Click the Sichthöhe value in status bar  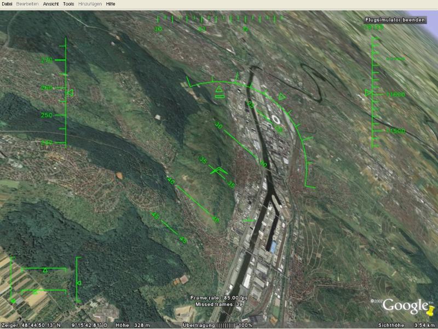[x=424, y=325]
